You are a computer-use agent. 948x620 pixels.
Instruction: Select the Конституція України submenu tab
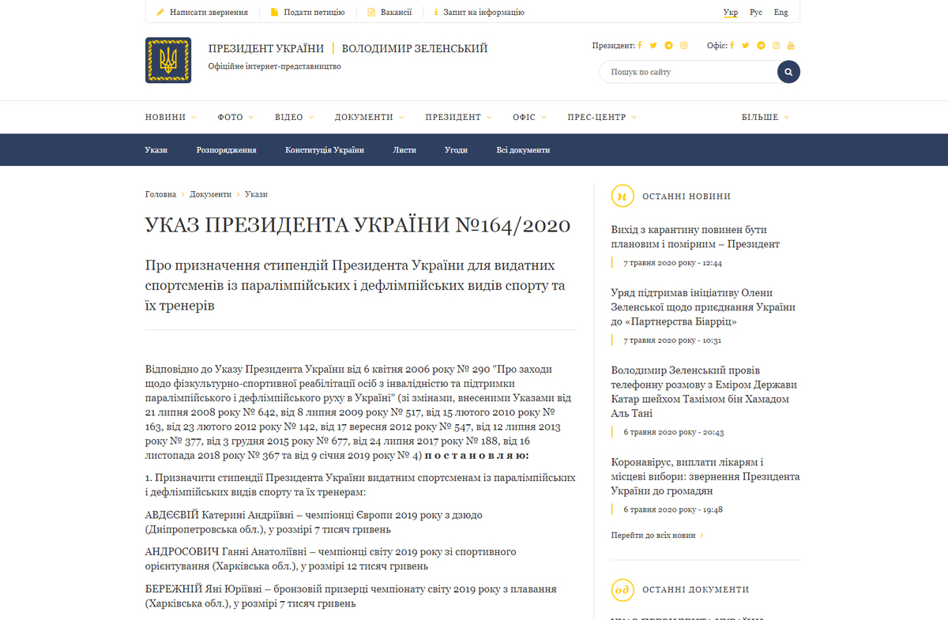click(x=325, y=150)
